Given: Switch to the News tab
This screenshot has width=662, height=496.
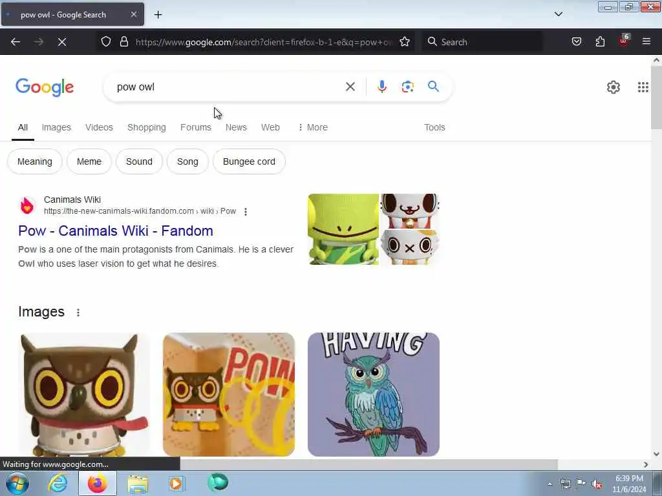Looking at the screenshot, I should point(236,127).
